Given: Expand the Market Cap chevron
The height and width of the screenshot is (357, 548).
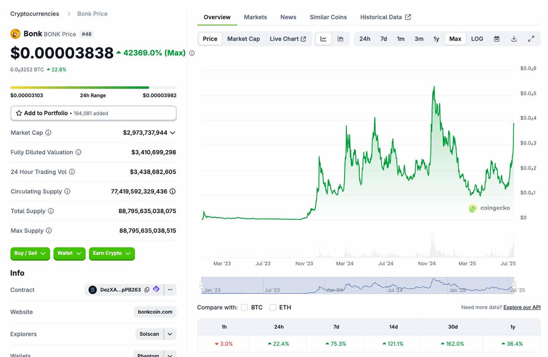Looking at the screenshot, I should coord(173,133).
